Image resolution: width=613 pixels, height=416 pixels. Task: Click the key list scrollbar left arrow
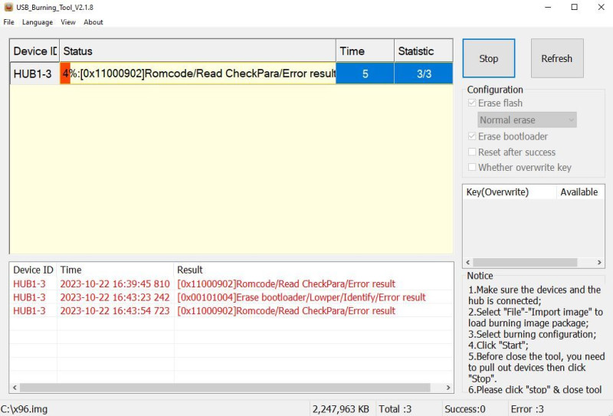(x=468, y=262)
